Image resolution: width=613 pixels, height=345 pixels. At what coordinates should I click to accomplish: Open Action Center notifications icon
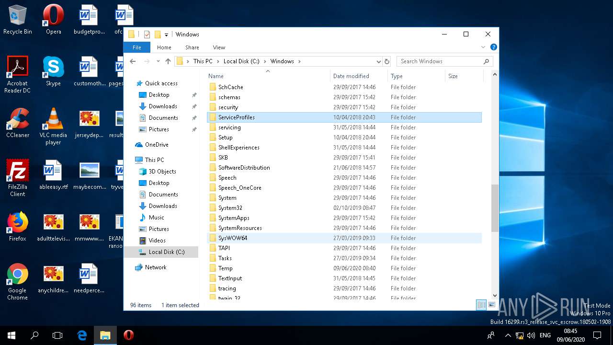tap(597, 335)
